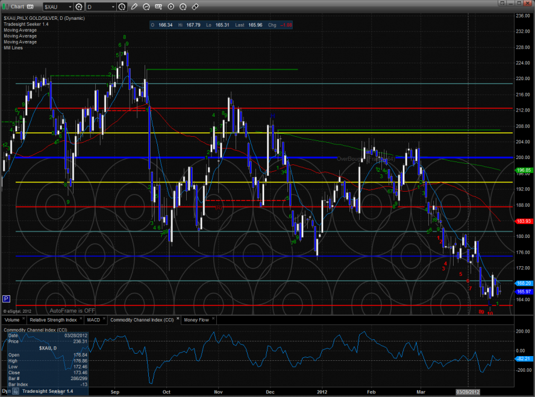Click the play replay icon
The image size is (535, 397).
171,7
